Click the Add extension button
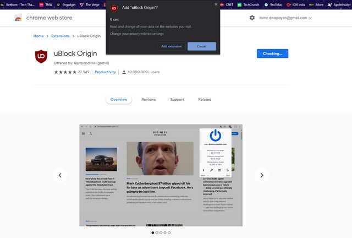Viewport: 352px width, 238px height. point(171,46)
